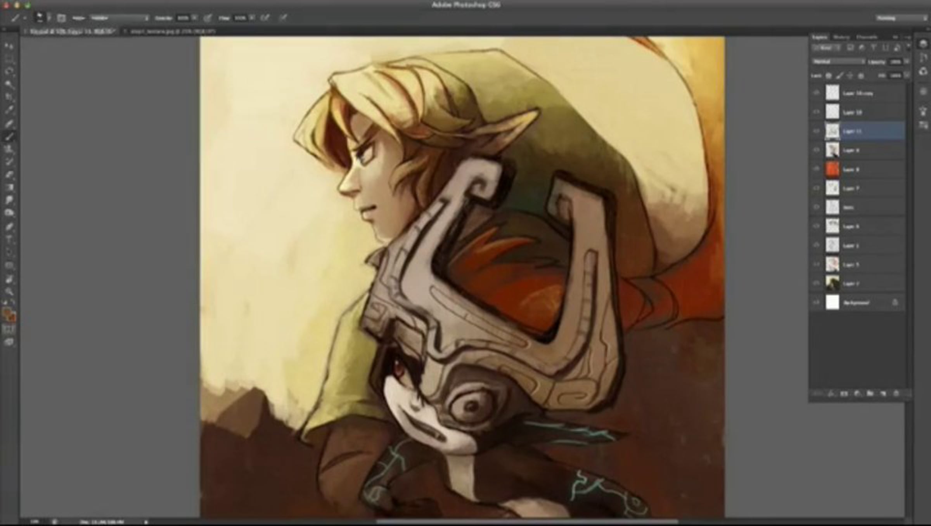This screenshot has height=526, width=931.
Task: Select the Crop tool
Action: tap(9, 97)
